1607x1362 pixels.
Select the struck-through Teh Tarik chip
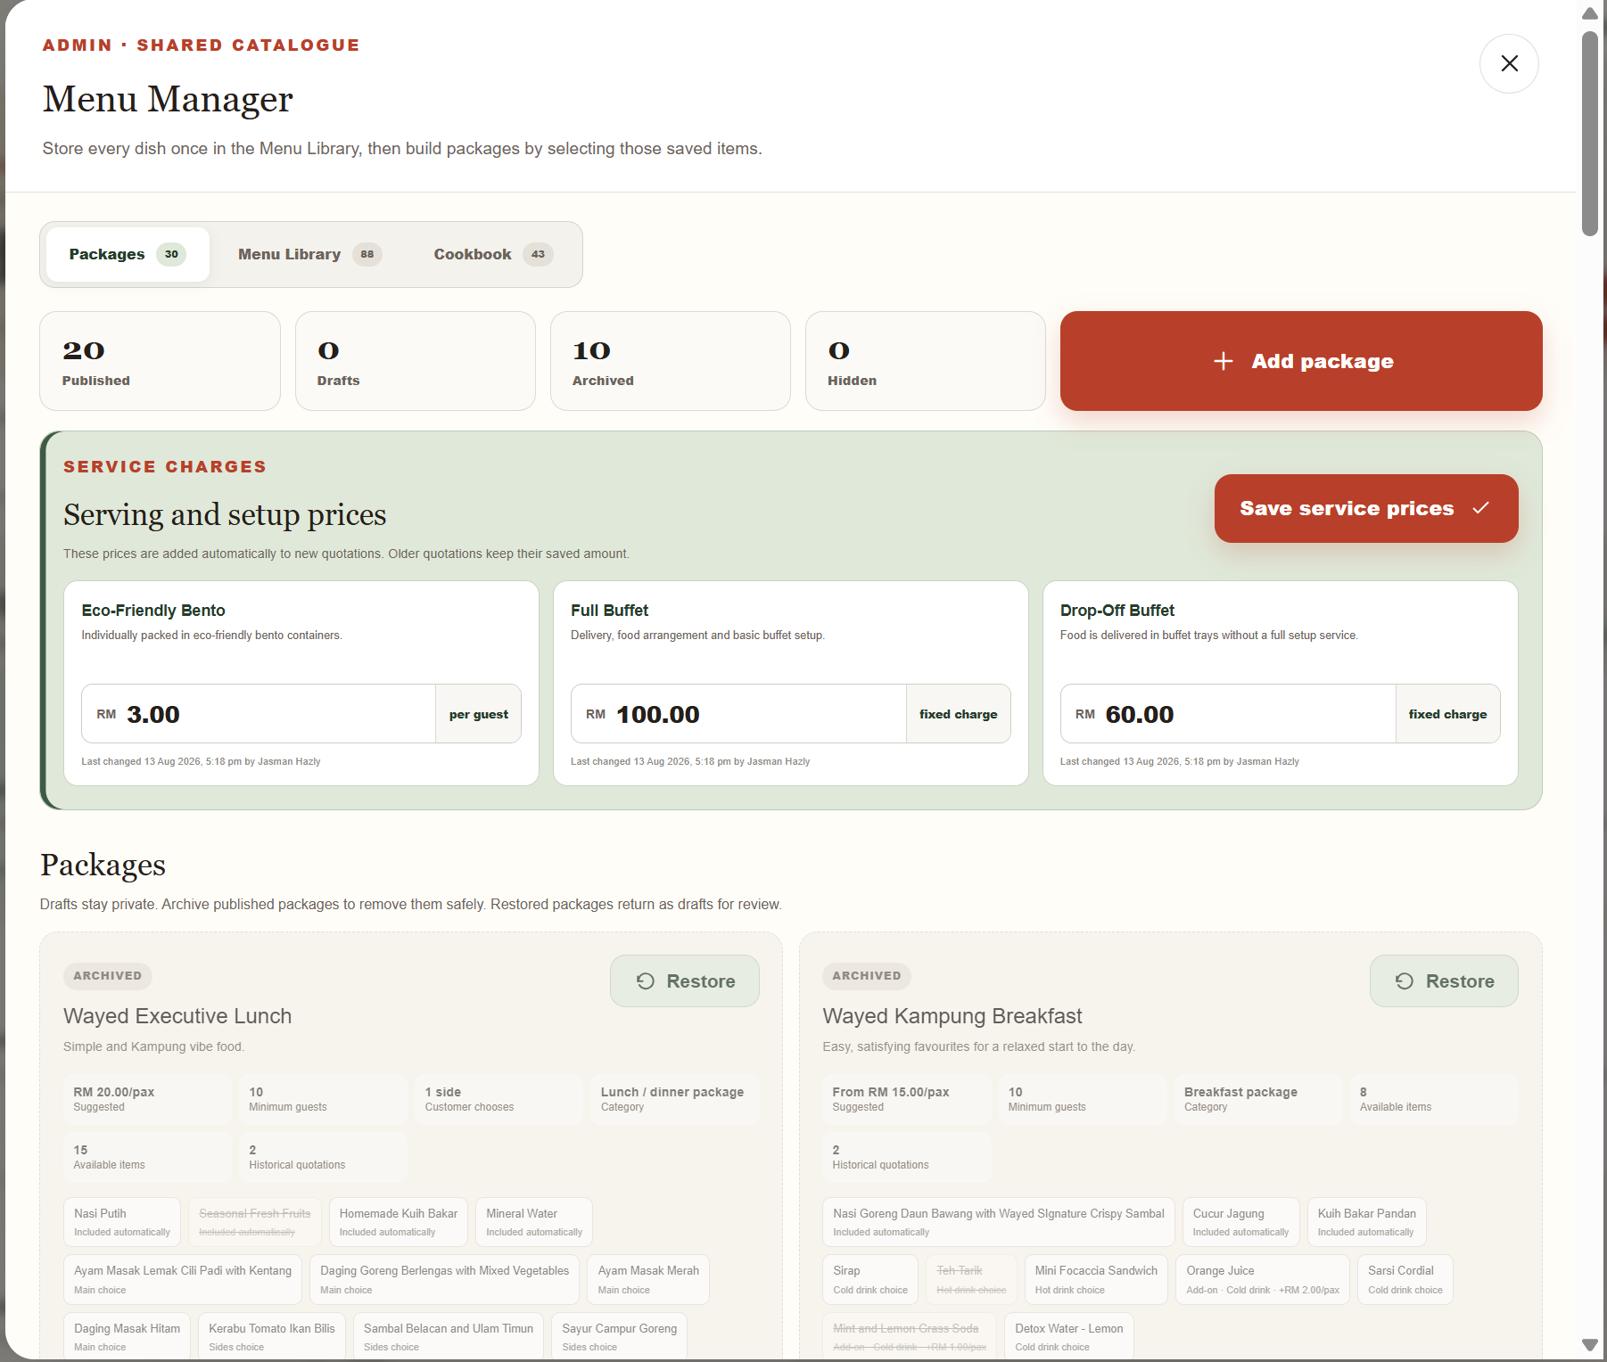click(971, 1279)
